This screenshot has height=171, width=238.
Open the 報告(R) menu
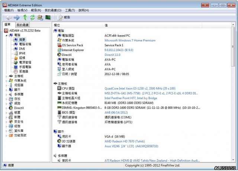click(x=36, y=10)
